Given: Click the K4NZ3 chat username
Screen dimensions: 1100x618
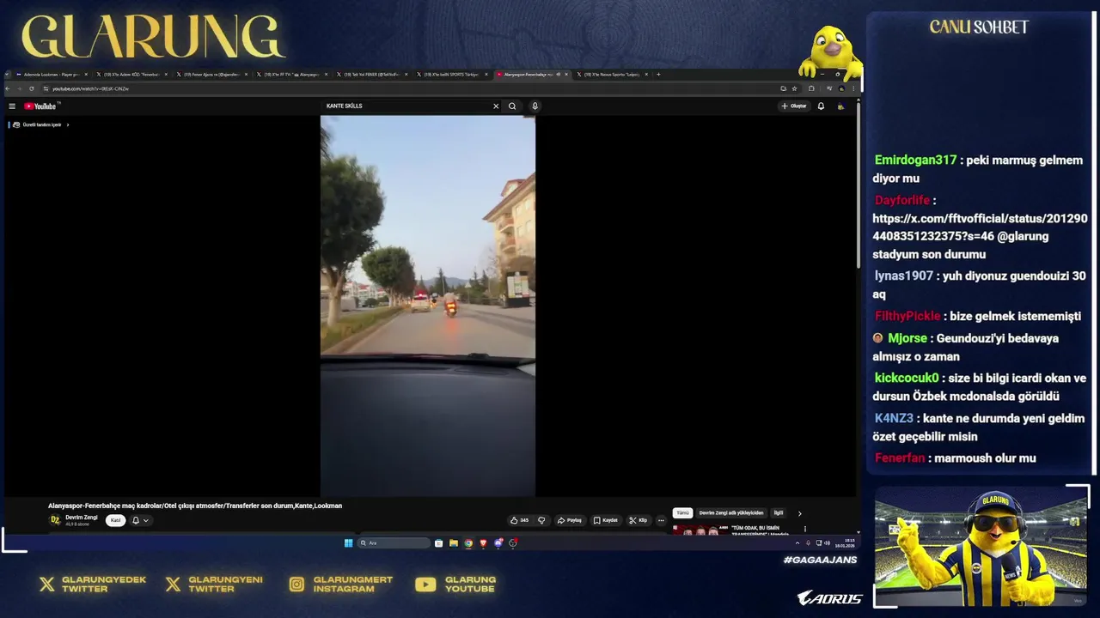Looking at the screenshot, I should click(x=894, y=419).
